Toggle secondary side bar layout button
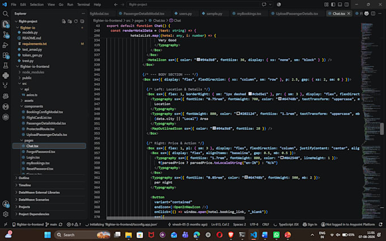386x241 pixels. [x=347, y=5]
